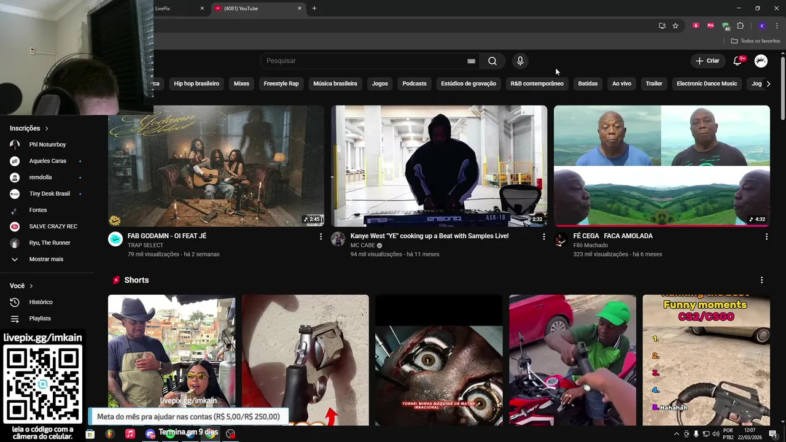The width and height of the screenshot is (786, 442).
Task: Open the Chrome extensions puzzle icon
Action: pyautogui.click(x=740, y=26)
